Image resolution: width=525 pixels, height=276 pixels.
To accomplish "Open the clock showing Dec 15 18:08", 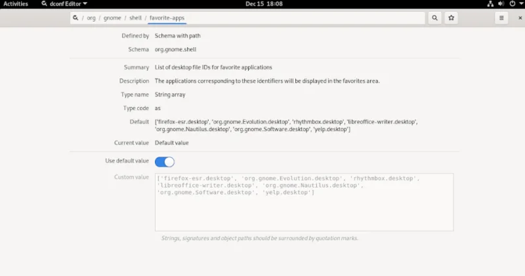I will [x=264, y=4].
